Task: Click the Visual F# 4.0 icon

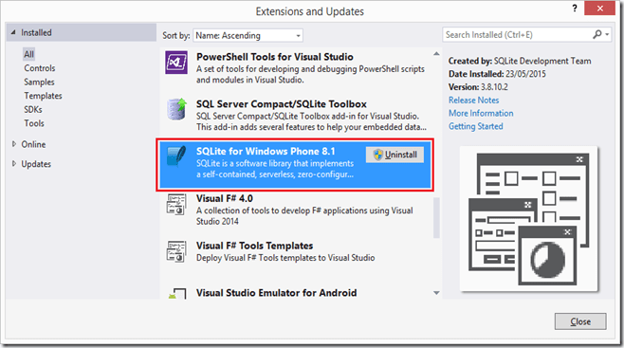Action: [176, 204]
